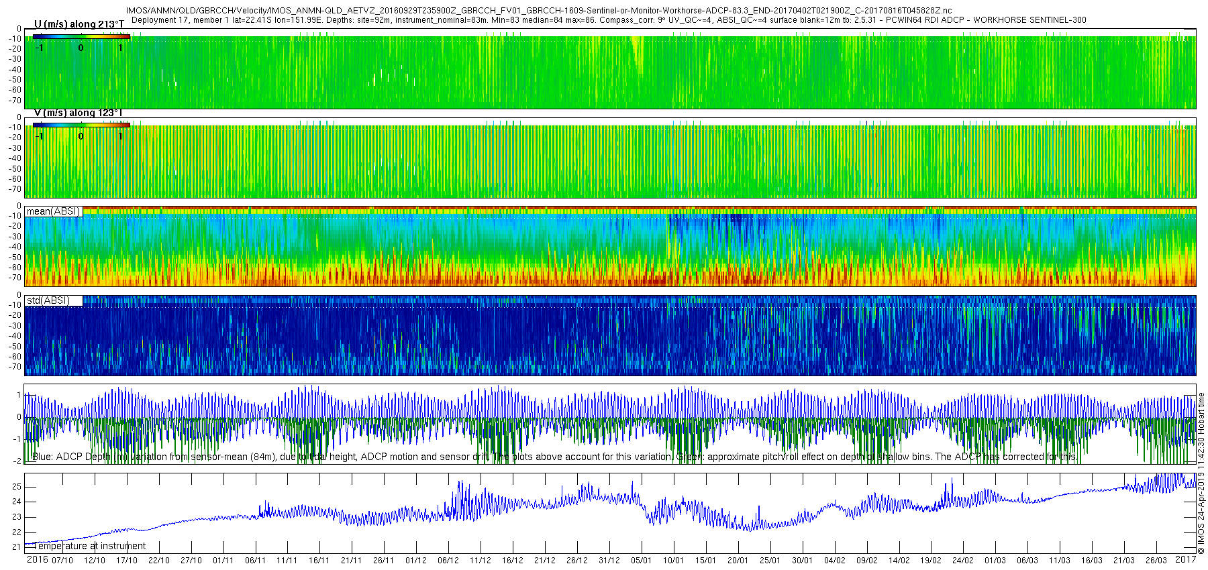Click the '17/10' date tick label
1208x570 pixels.
[x=127, y=561]
